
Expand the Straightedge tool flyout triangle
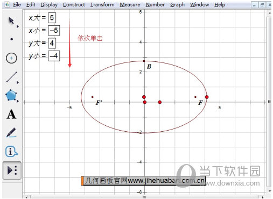[18, 82]
